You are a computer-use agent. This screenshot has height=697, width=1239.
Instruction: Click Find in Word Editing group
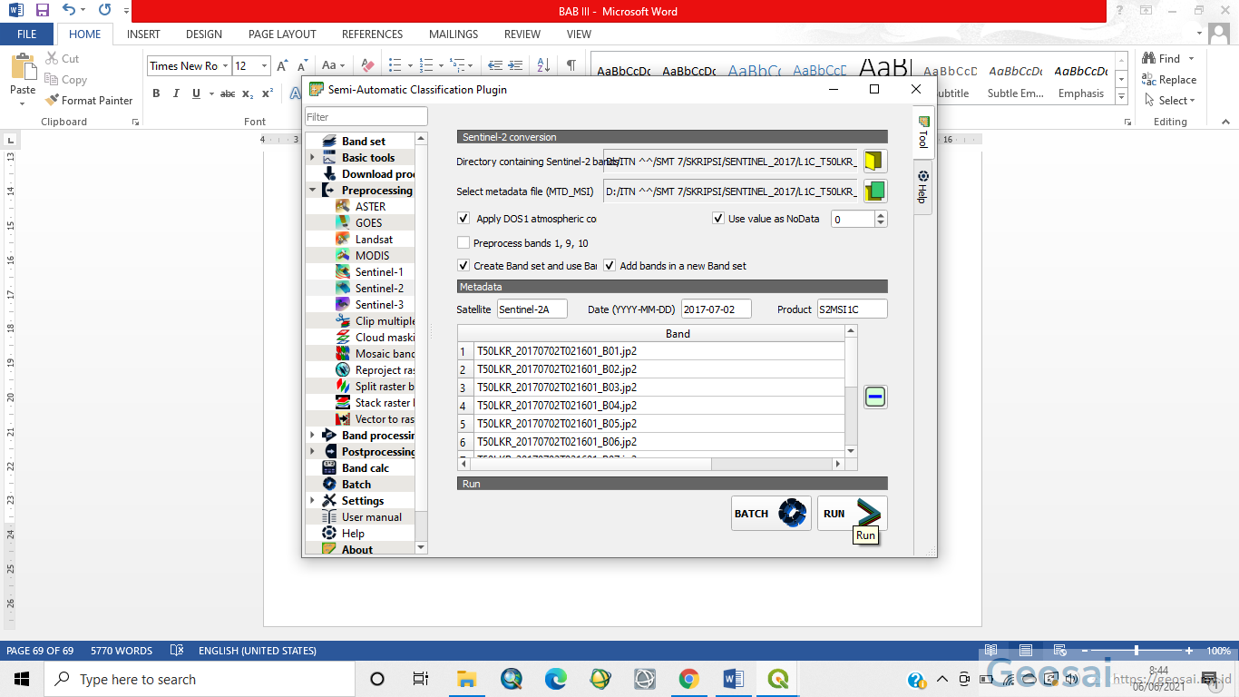(1162, 59)
